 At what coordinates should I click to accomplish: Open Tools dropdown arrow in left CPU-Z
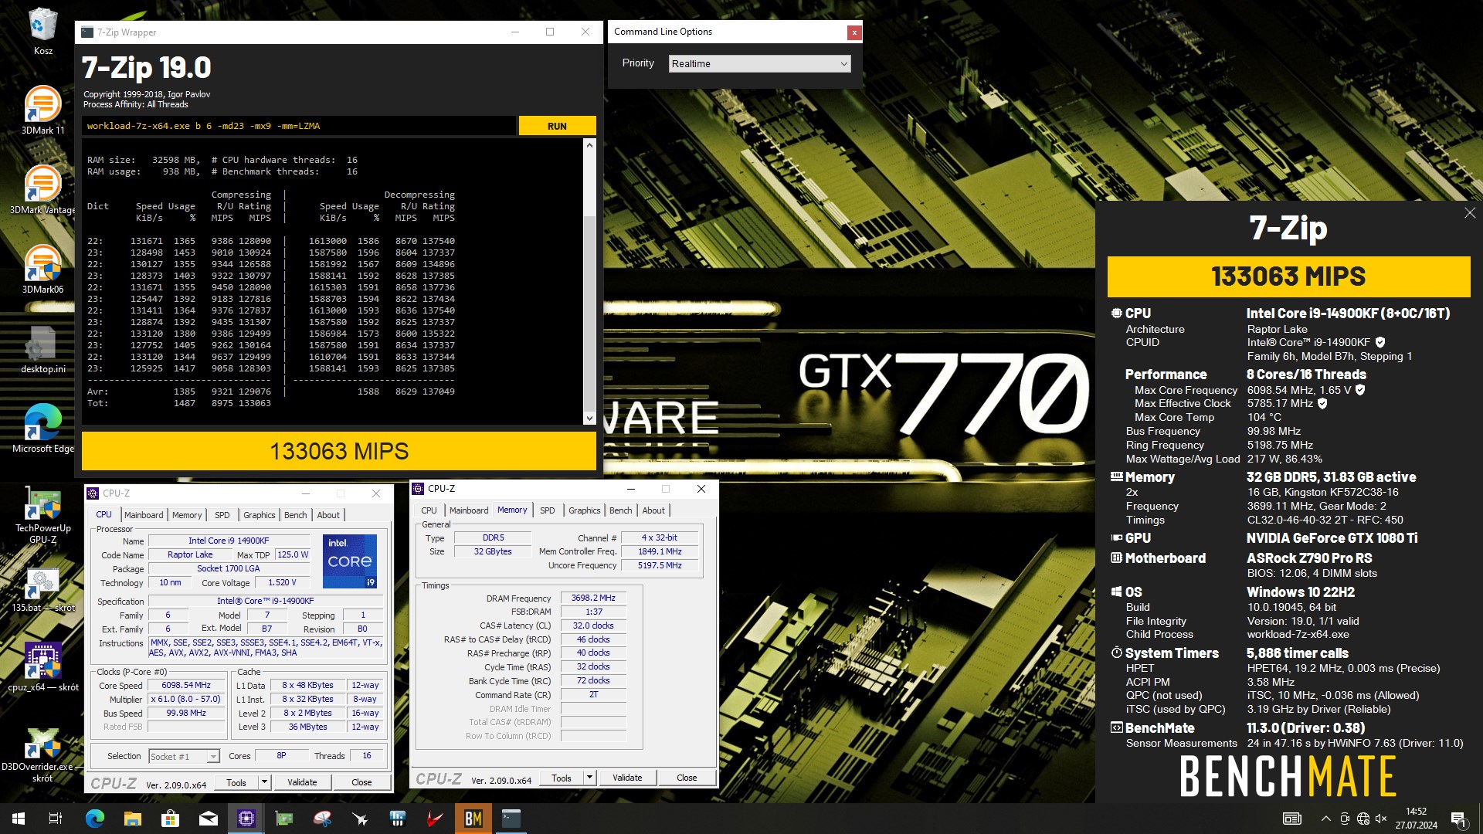[264, 782]
